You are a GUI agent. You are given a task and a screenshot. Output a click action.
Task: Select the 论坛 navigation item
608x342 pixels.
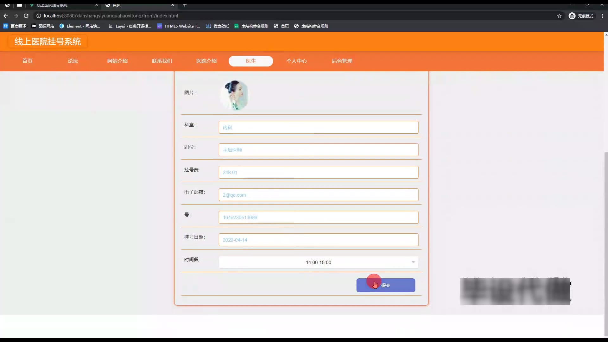click(x=73, y=61)
